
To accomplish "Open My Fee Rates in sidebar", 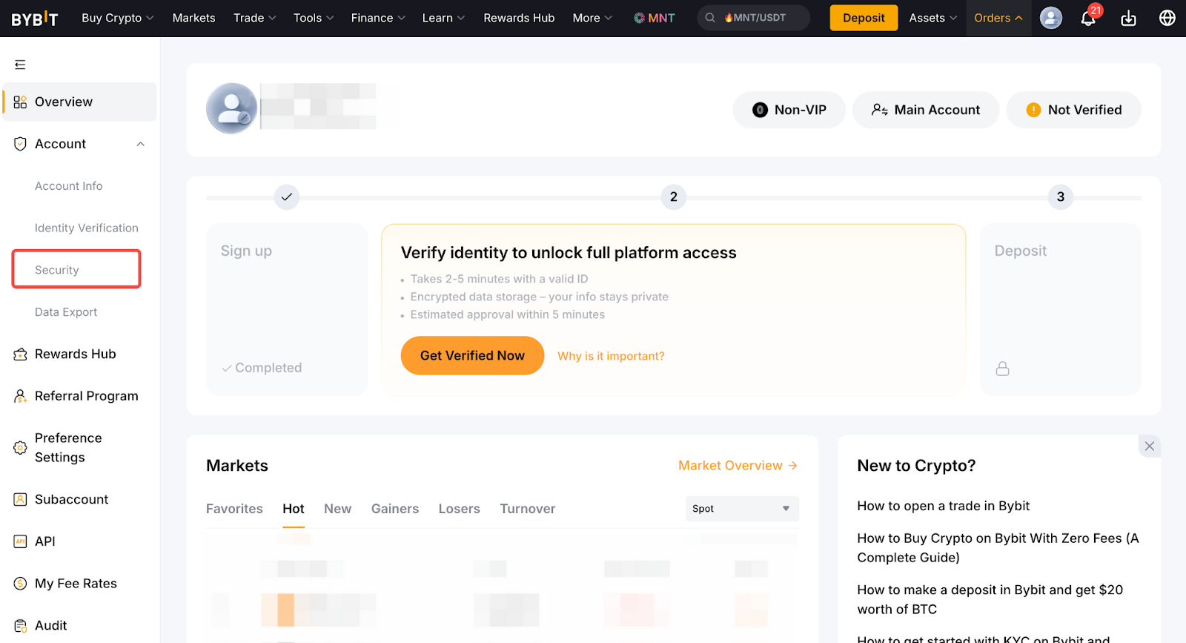I will pos(76,584).
